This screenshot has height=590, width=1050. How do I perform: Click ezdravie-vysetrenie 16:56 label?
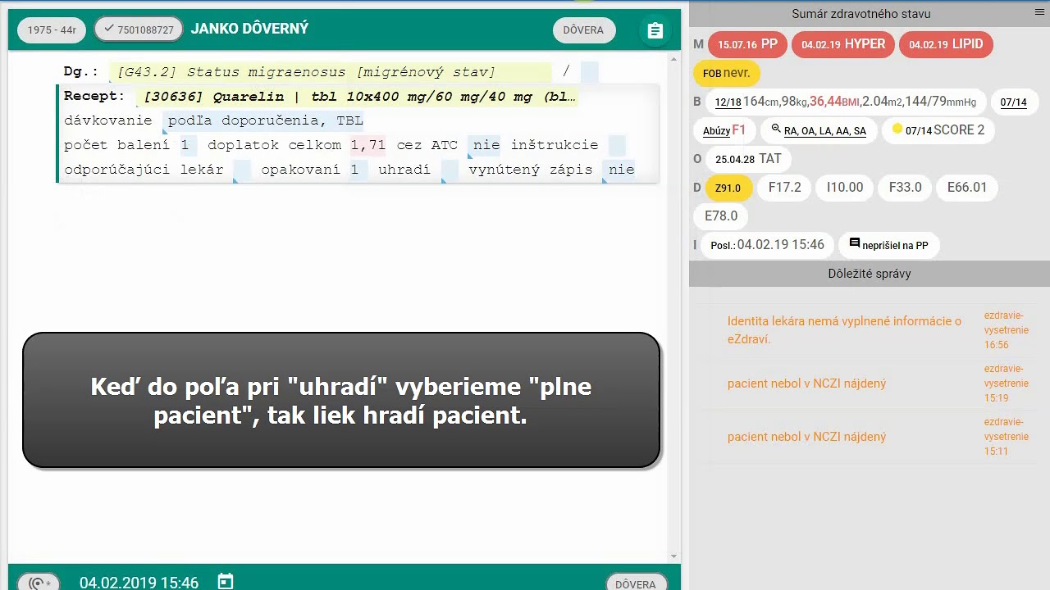click(x=1007, y=330)
